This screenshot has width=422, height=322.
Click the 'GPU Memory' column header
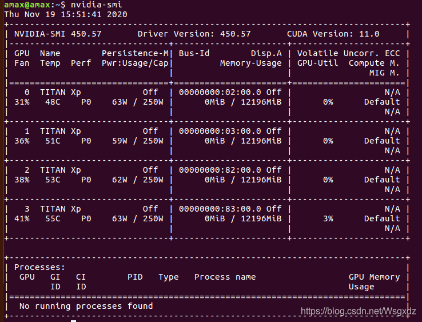[x=374, y=277]
